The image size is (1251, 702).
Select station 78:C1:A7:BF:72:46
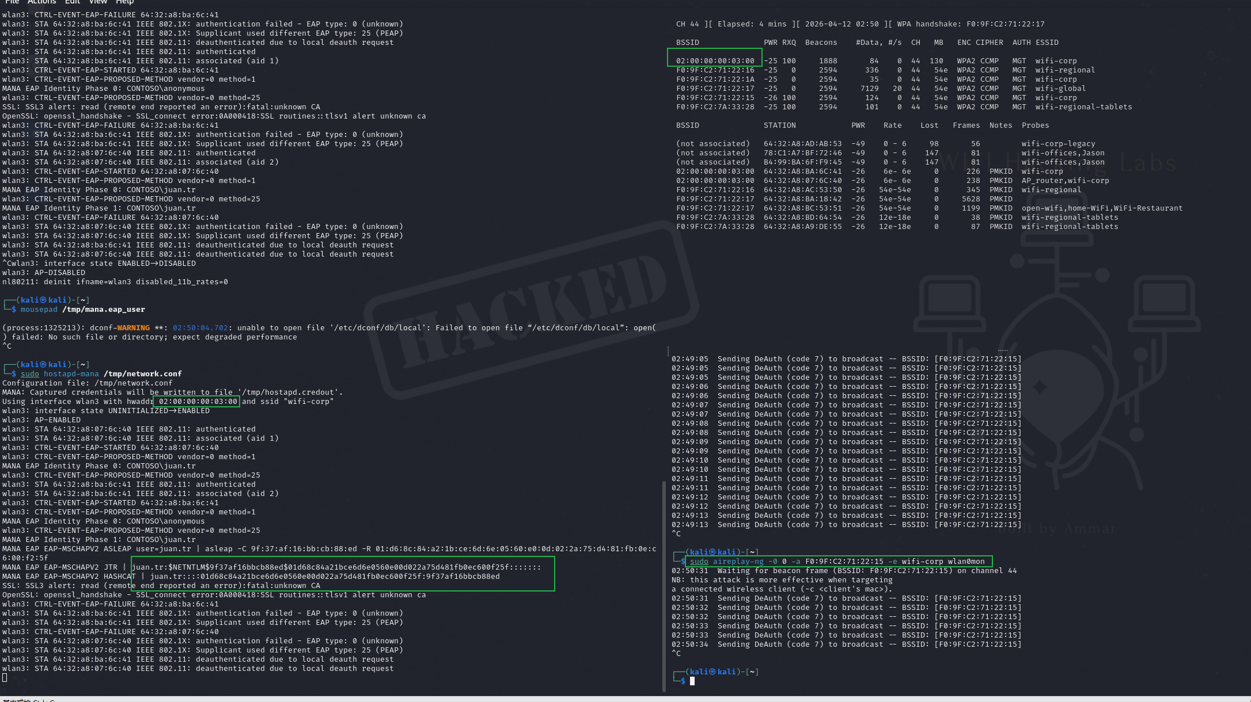tap(802, 153)
